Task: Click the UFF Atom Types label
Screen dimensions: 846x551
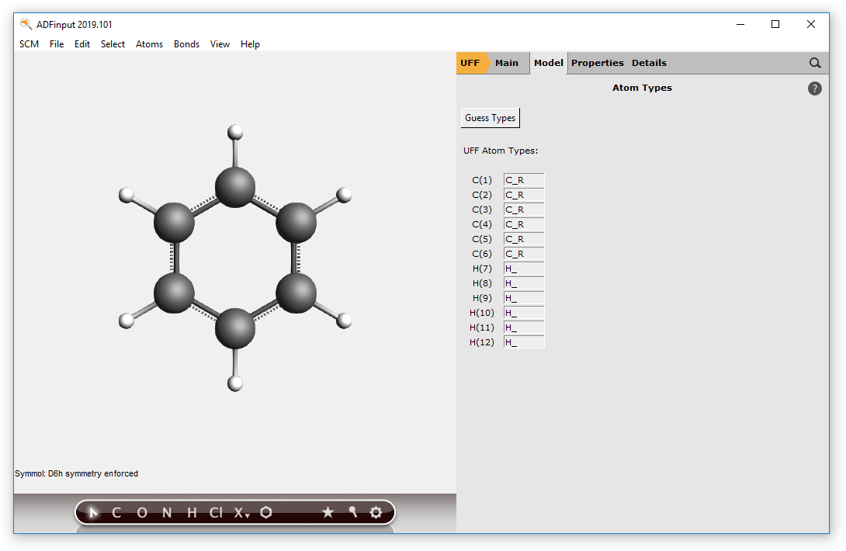Action: [501, 151]
